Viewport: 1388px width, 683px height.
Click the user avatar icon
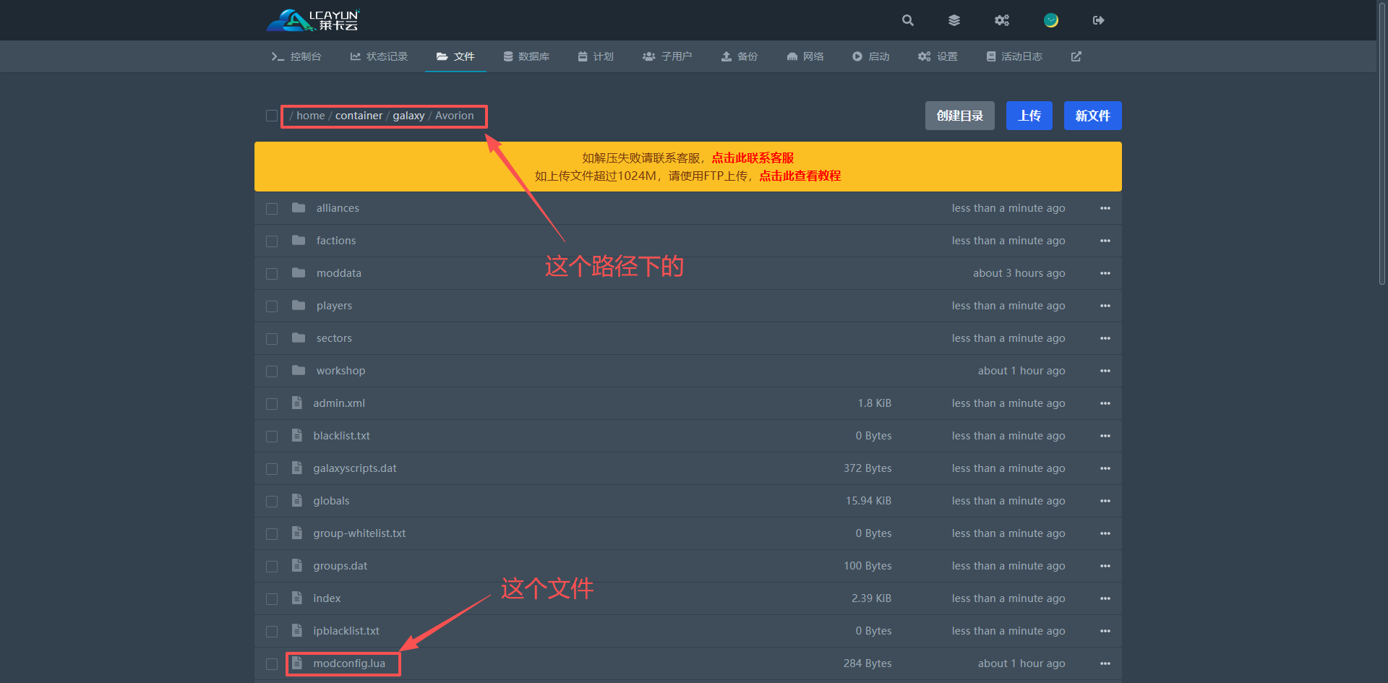click(x=1050, y=20)
